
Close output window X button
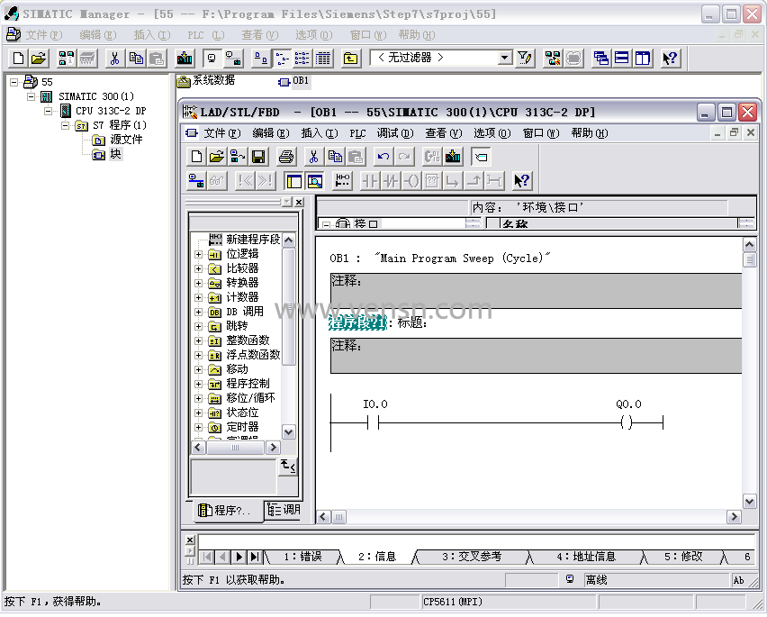[x=190, y=540]
